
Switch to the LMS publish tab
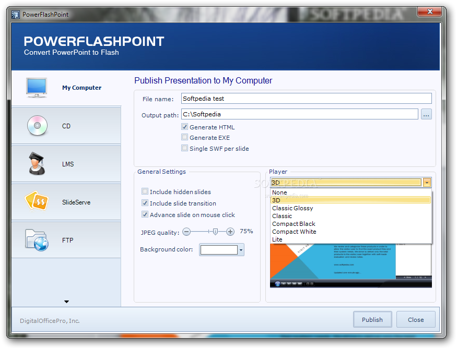click(66, 164)
